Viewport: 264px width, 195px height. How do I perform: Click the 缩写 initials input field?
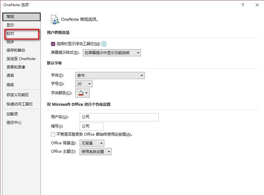click(x=91, y=126)
